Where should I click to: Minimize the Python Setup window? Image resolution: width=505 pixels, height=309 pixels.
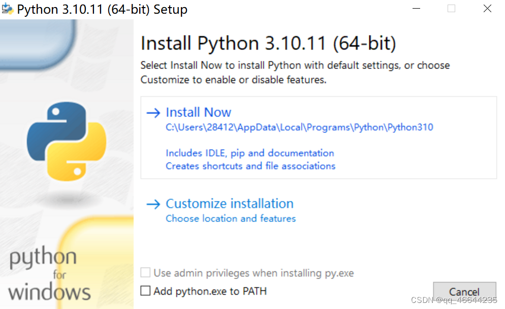coord(416,9)
